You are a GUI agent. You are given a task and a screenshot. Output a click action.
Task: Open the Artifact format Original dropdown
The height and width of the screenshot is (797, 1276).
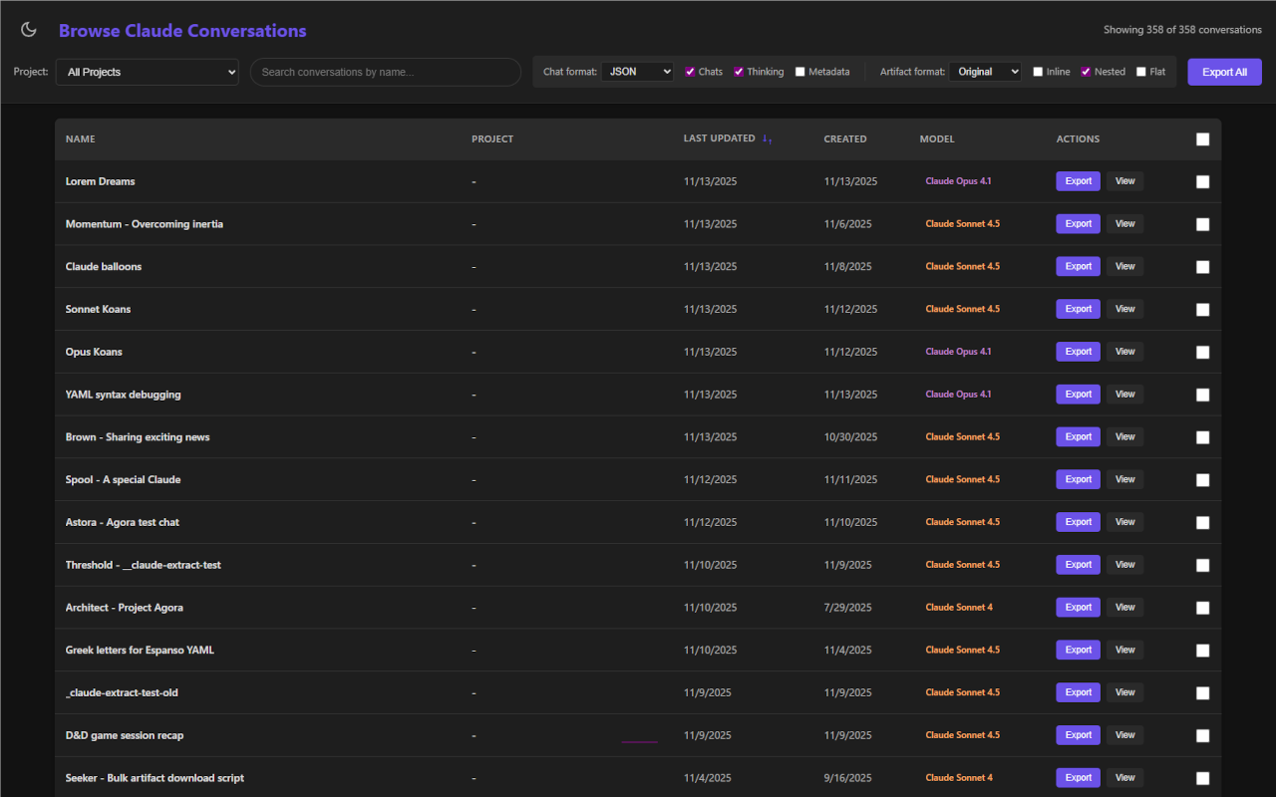click(x=984, y=72)
